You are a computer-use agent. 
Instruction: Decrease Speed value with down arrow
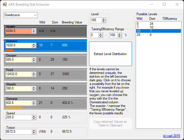(x=34, y=119)
